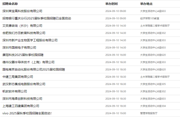Open 武汉新芯集成电路股份有限公司 listing
The width and height of the screenshot is (180, 117).
24,84
